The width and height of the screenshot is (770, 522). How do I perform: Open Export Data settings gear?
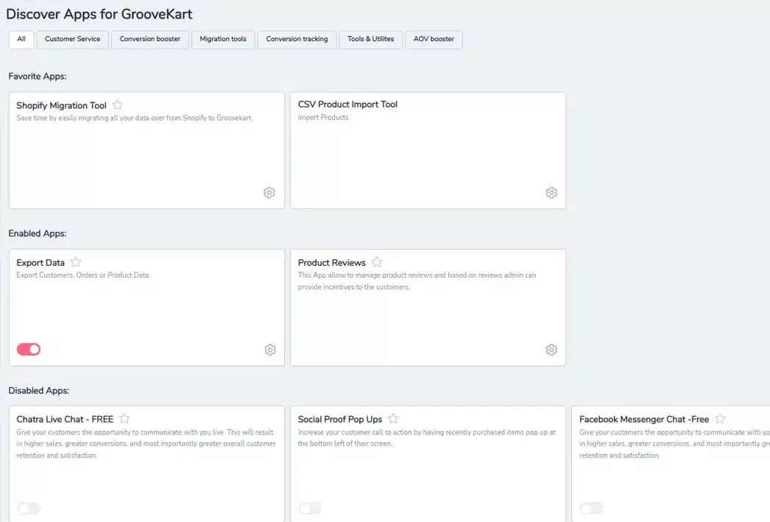pos(269,350)
